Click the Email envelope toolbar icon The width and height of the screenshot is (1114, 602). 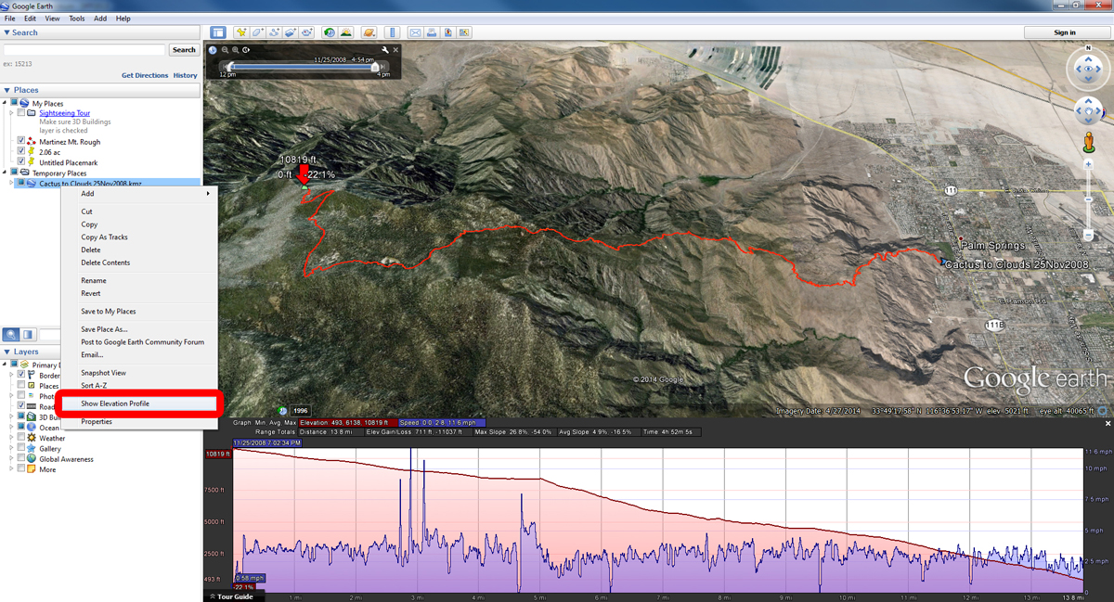[x=415, y=32]
